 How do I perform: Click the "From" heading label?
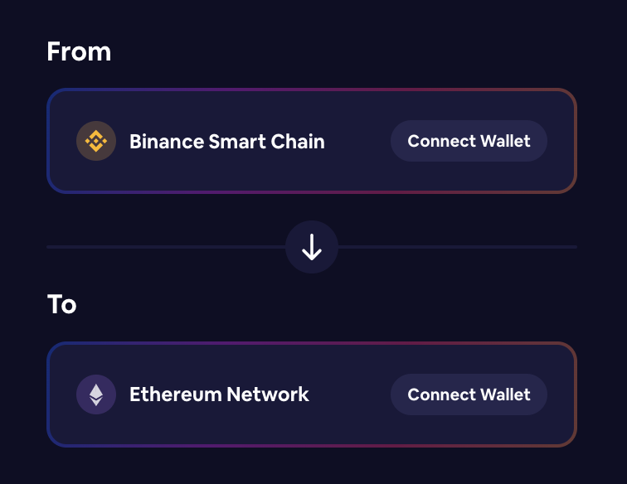pos(79,51)
